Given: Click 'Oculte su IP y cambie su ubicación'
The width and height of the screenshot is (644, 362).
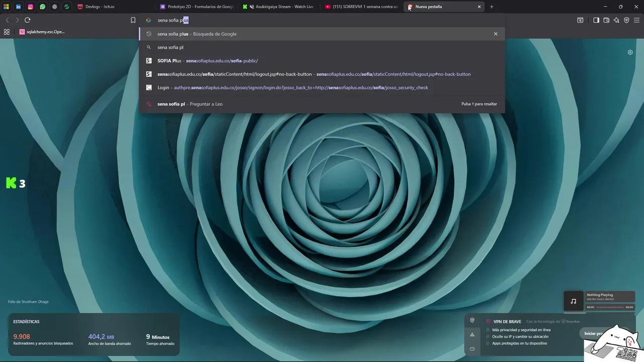Looking at the screenshot, I should coord(520,336).
